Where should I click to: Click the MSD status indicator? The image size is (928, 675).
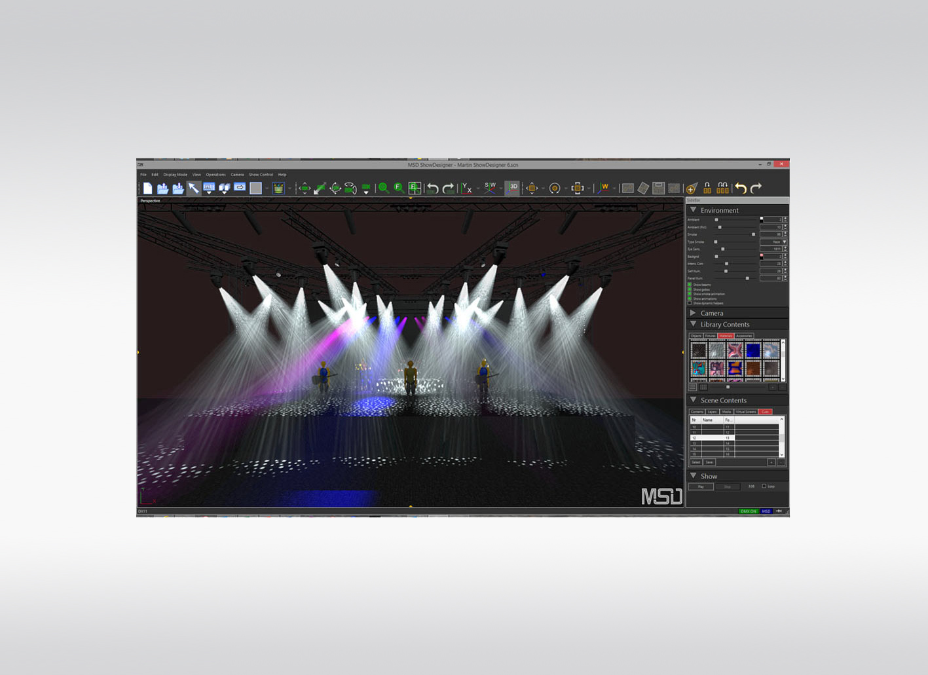pos(766,511)
